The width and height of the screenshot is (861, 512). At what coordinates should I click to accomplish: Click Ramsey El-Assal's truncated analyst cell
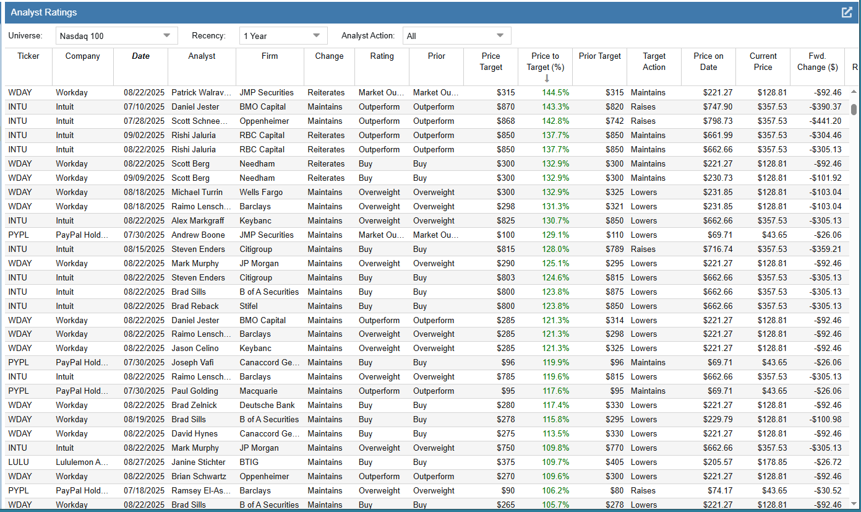tap(201, 490)
